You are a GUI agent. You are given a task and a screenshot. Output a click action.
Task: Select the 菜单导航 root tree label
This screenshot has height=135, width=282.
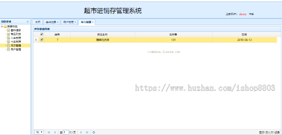(x=13, y=27)
